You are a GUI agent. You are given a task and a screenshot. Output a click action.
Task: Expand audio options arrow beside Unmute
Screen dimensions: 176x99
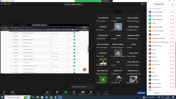(x=7, y=92)
